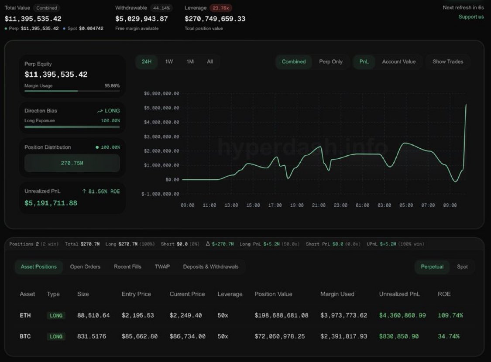Image resolution: width=491 pixels, height=362 pixels.
Task: Click the Show Trades button
Action: [447, 61]
